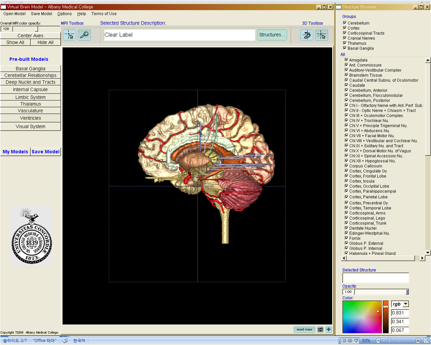Select the MRI Toolbox crosshair pointer tool
Screen dimensions: 431x345
click(69, 35)
